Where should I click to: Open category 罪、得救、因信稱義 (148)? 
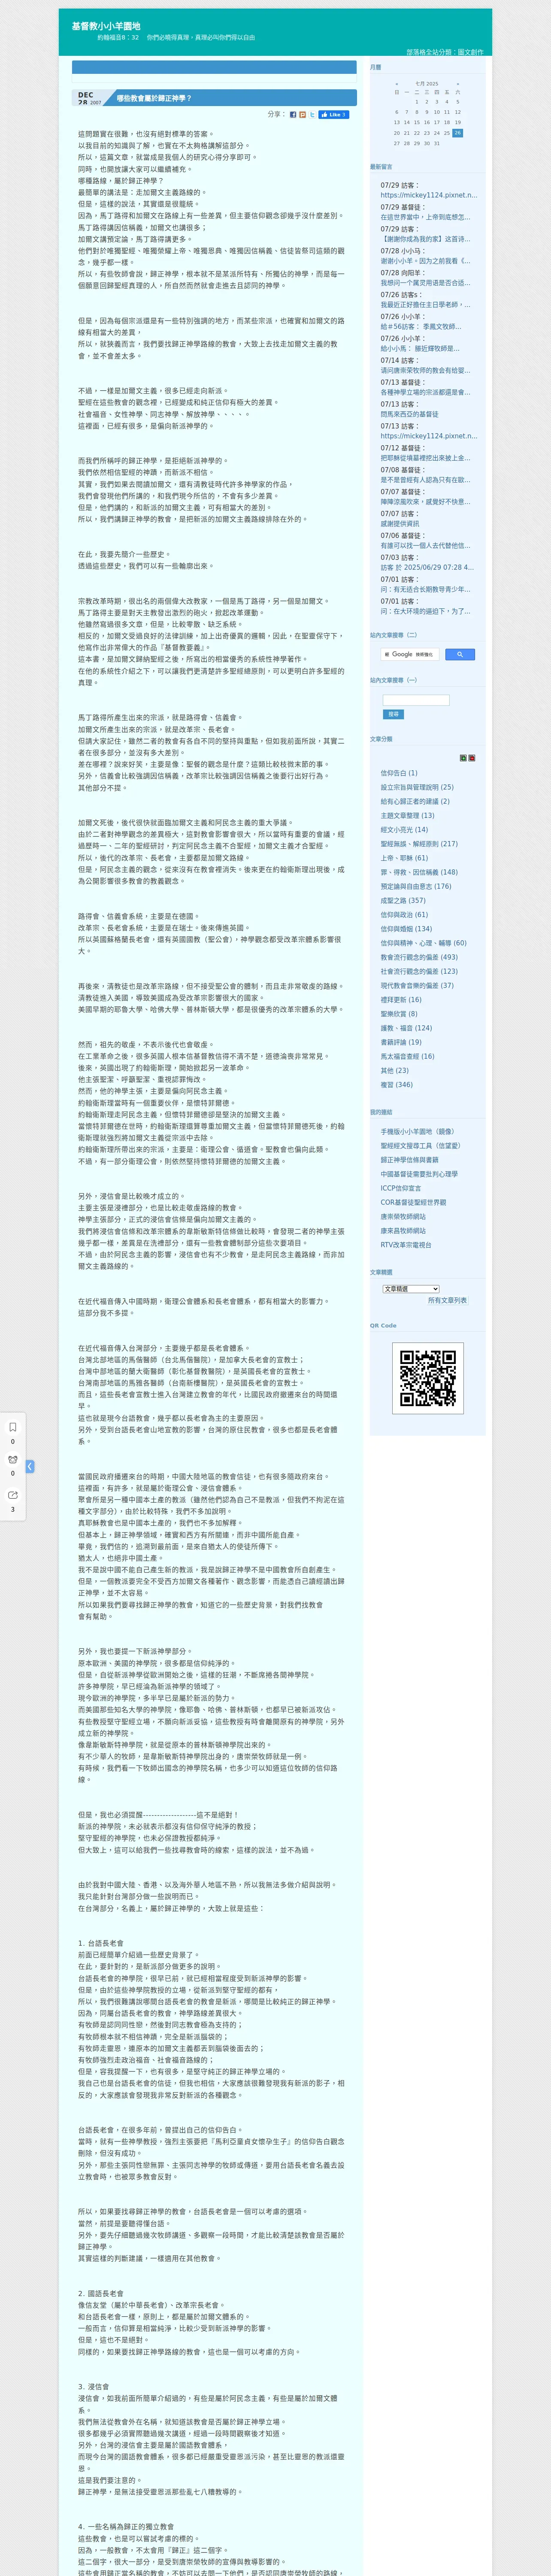419,872
